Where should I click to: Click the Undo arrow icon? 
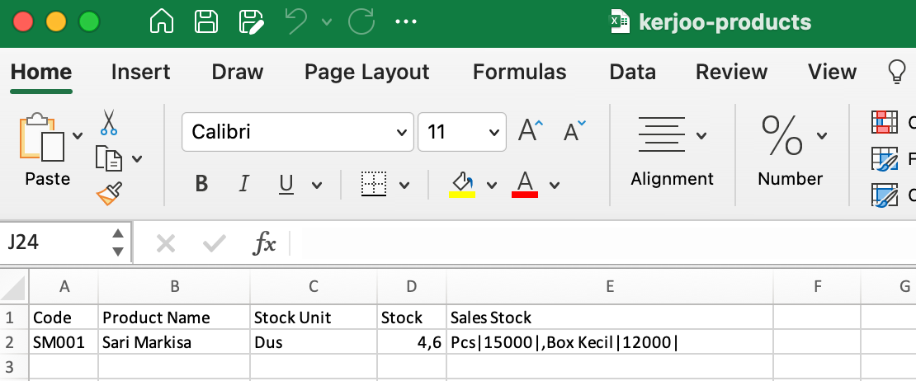tap(296, 22)
